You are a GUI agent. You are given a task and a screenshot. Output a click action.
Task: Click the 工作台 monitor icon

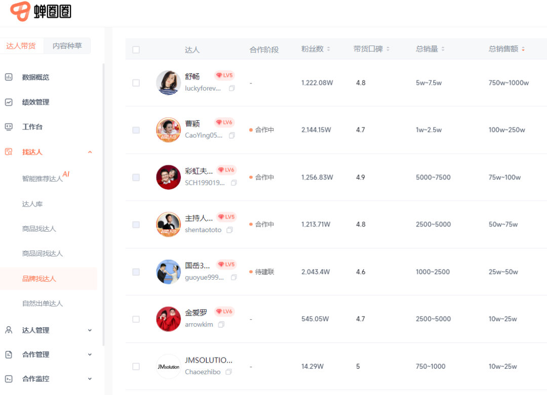(9, 127)
